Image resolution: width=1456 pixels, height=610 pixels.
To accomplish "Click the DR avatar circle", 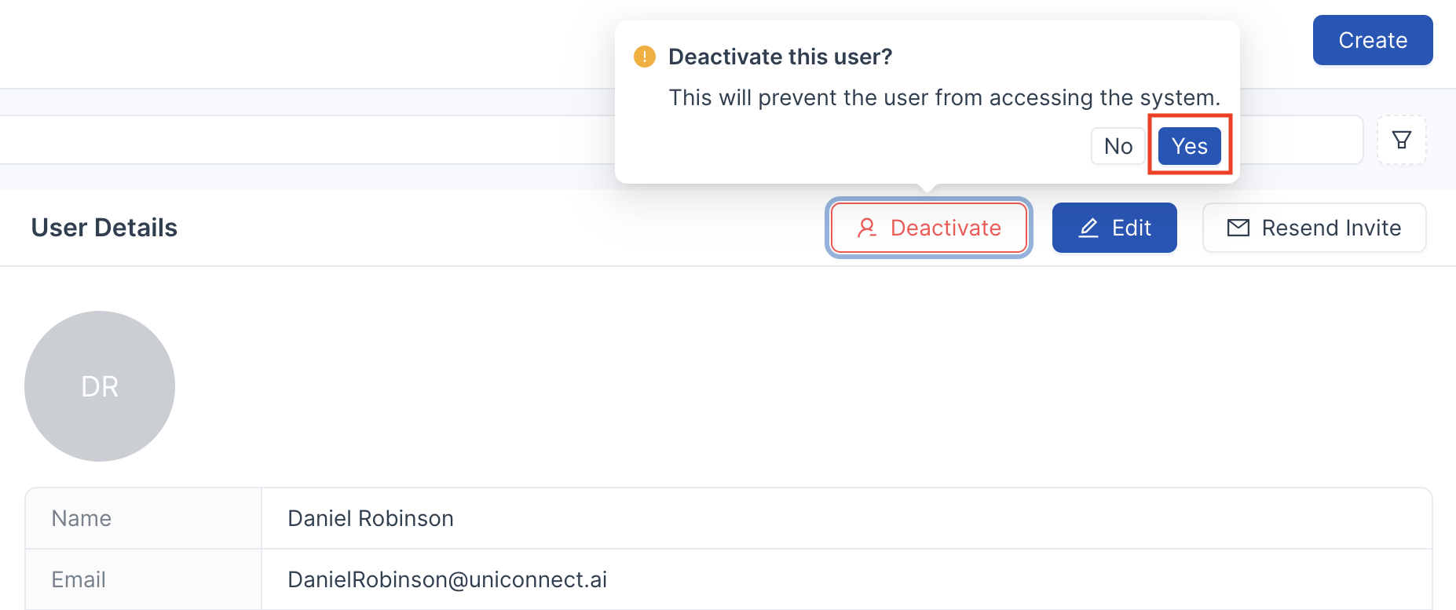I will [100, 386].
